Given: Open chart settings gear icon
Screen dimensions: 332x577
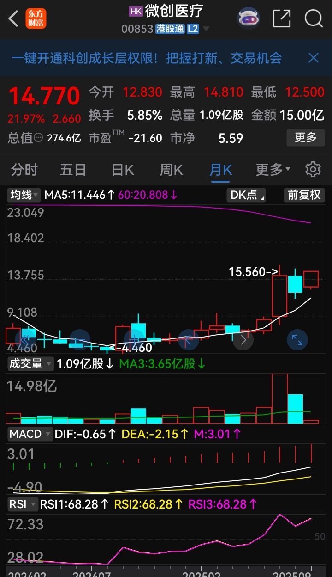Looking at the screenshot, I should click(x=313, y=169).
